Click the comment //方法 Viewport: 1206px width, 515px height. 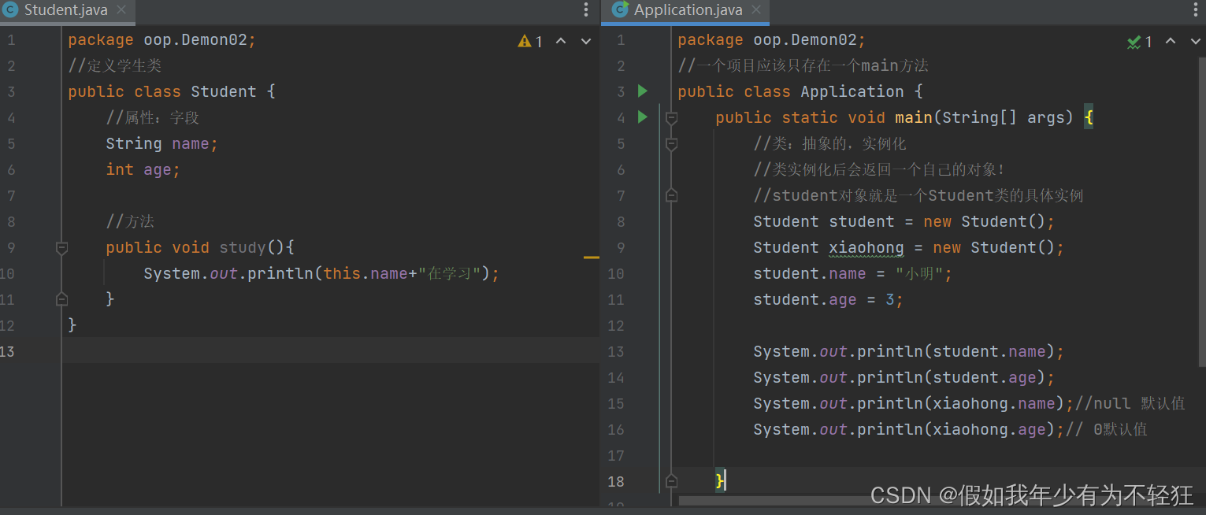tap(130, 221)
